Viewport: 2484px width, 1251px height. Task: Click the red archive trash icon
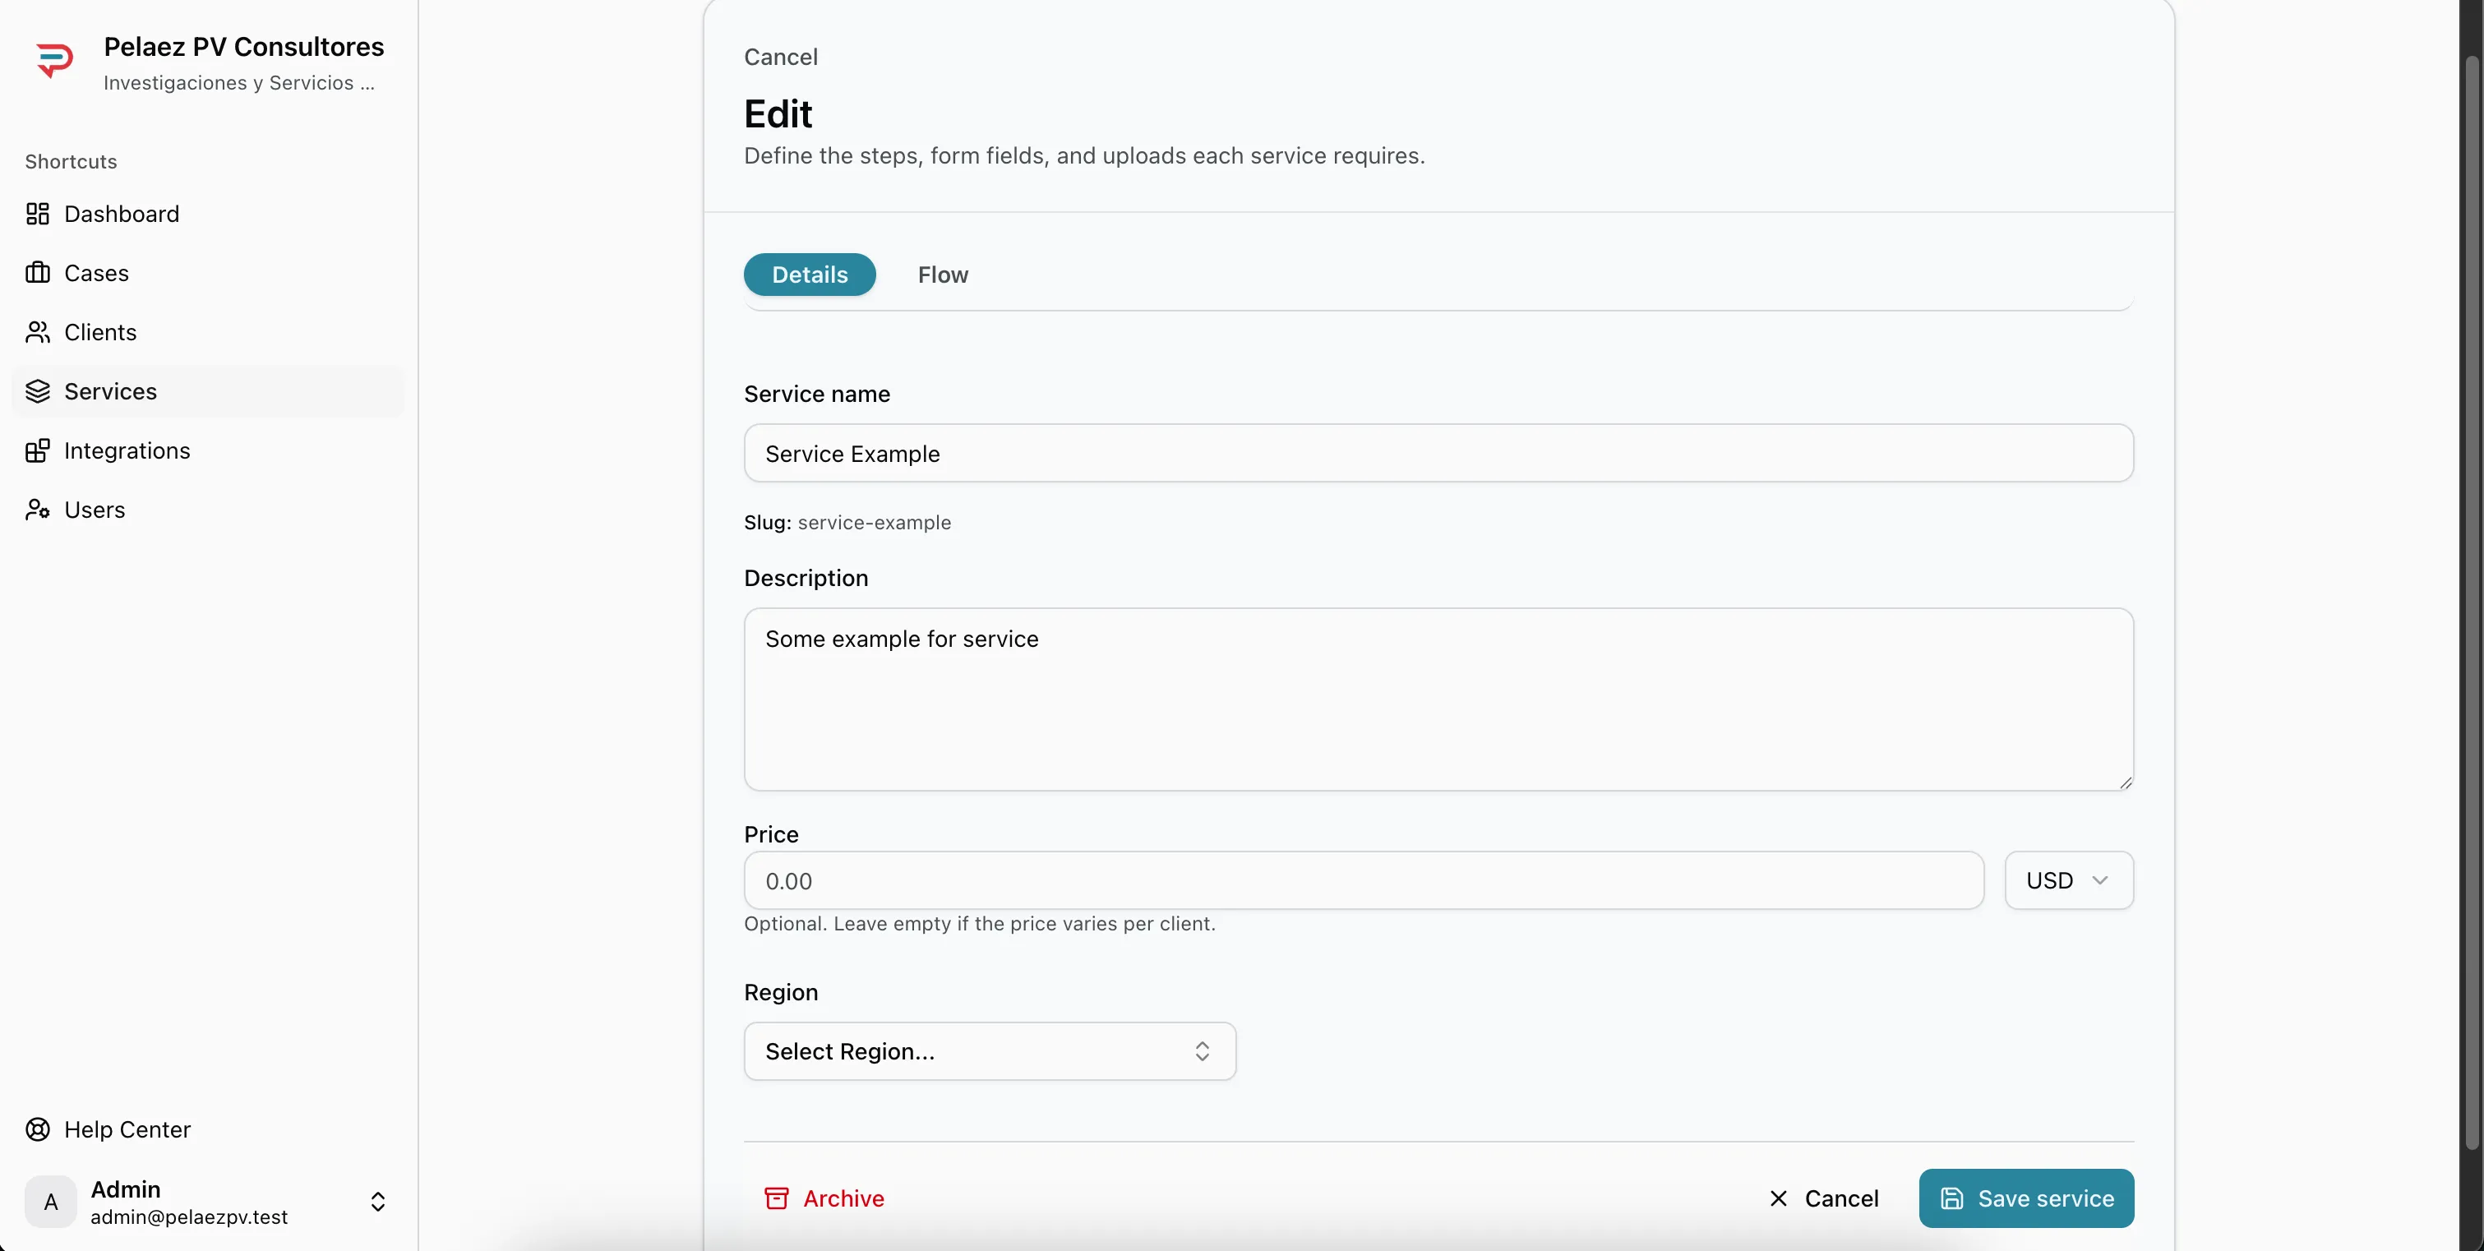(776, 1198)
